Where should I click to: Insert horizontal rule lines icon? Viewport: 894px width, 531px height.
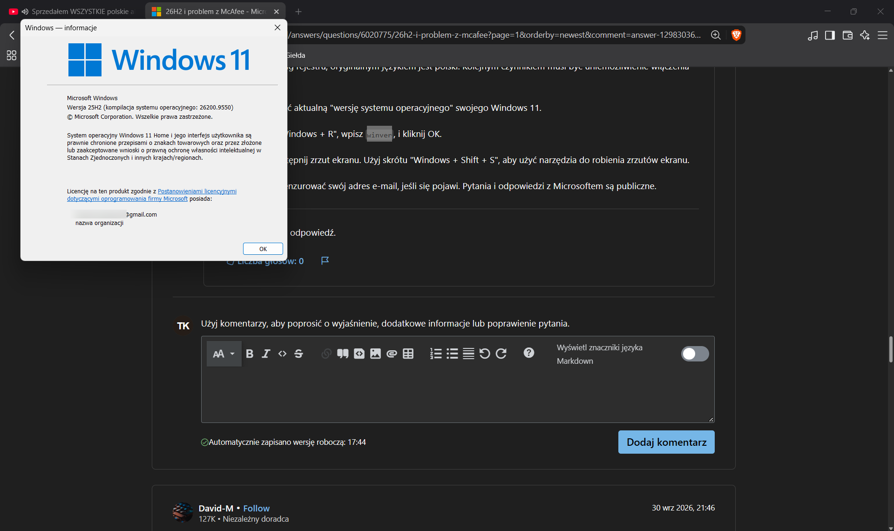(468, 354)
